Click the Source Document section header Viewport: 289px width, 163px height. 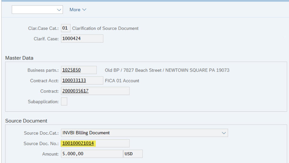[x=26, y=121]
